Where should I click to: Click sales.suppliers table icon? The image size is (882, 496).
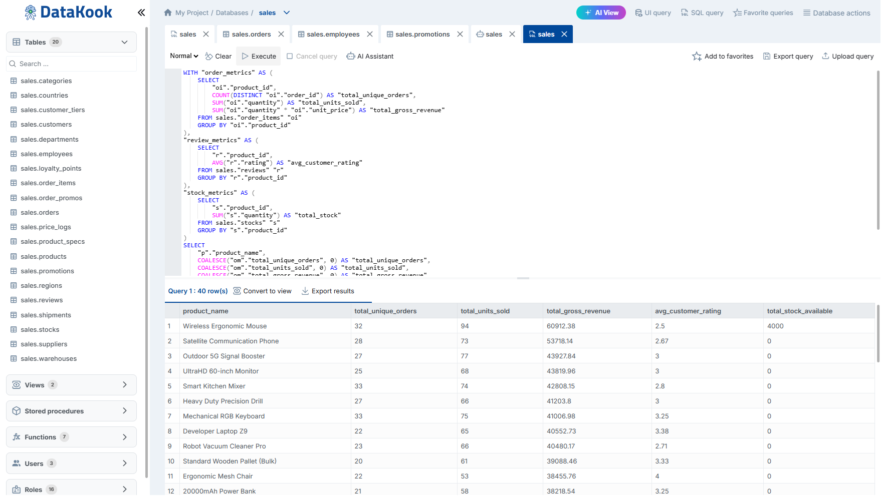tap(14, 344)
